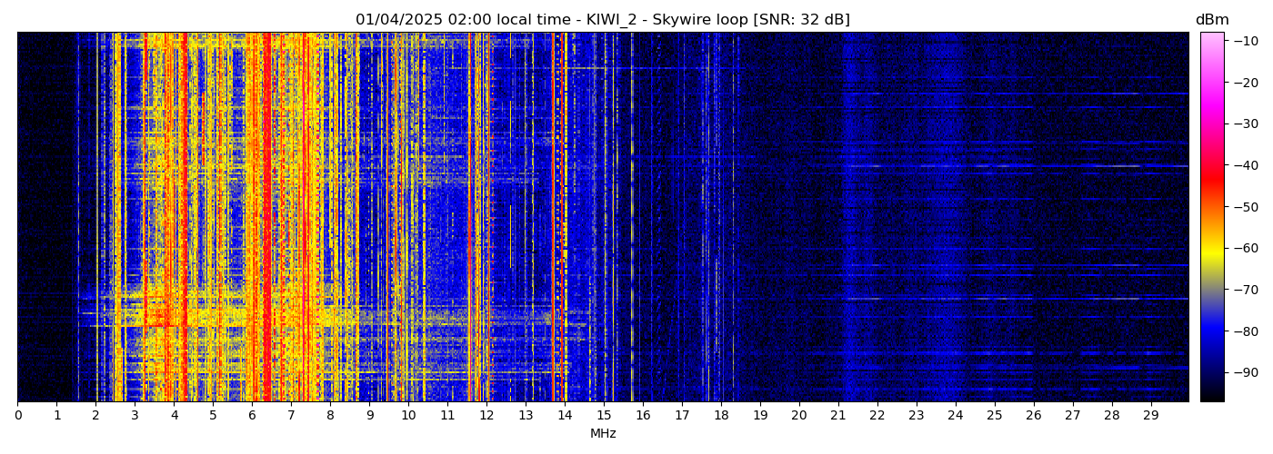Click the "SNR: 32 dB" text in title
The height and width of the screenshot is (454, 1273).
tap(801, 20)
